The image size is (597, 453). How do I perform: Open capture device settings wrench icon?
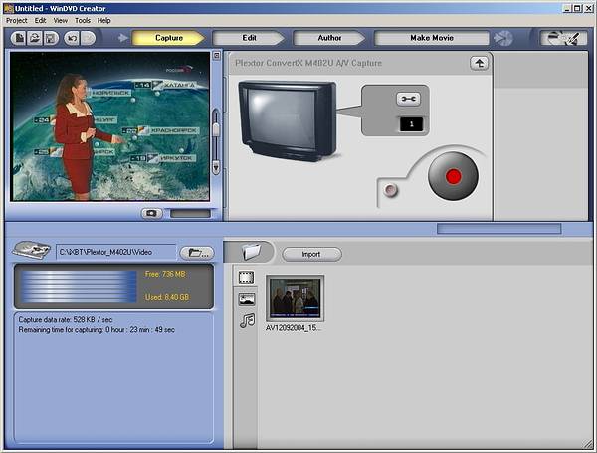(x=409, y=98)
